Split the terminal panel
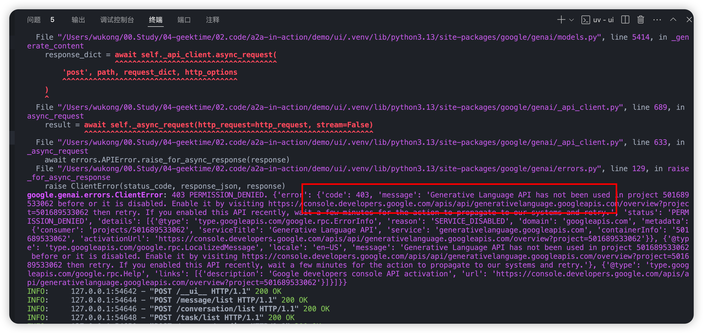 [x=625, y=20]
